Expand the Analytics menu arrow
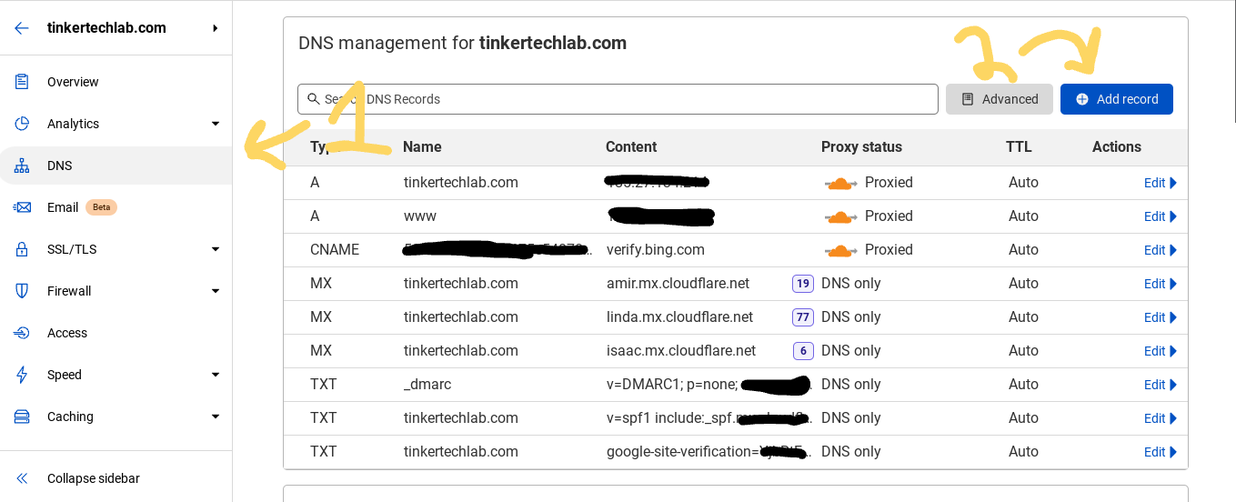Image resolution: width=1236 pixels, height=502 pixels. coord(216,124)
